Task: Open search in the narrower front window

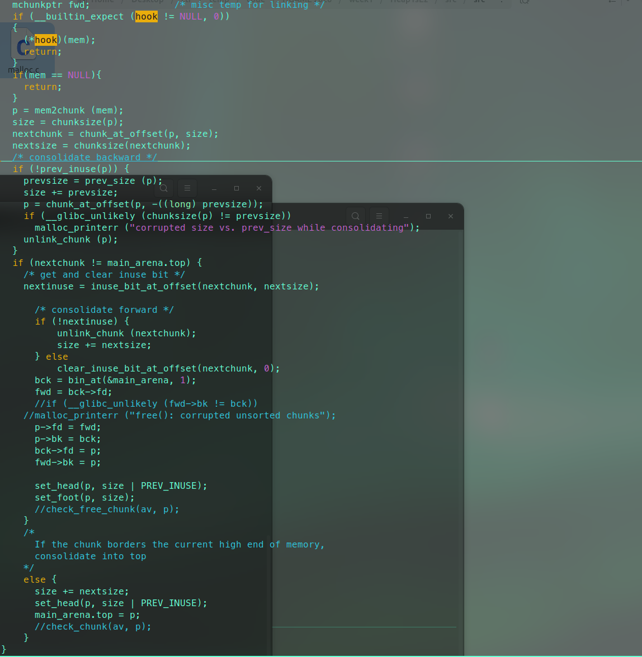Action: pos(164,189)
